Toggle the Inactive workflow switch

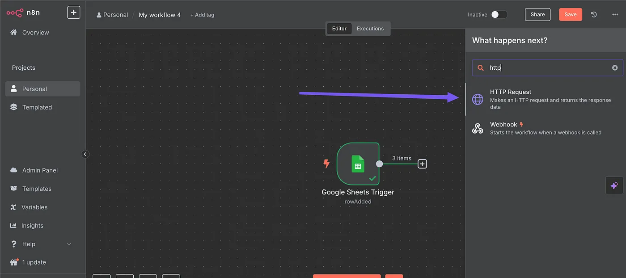[499, 15]
